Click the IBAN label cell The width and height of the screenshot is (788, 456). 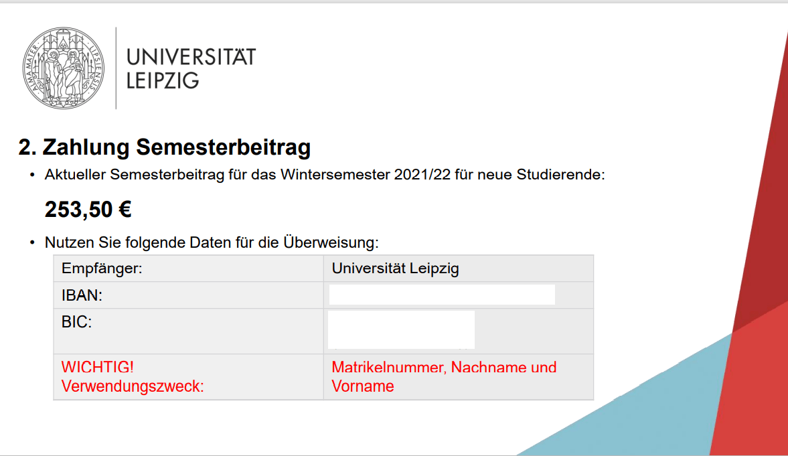tap(188, 295)
